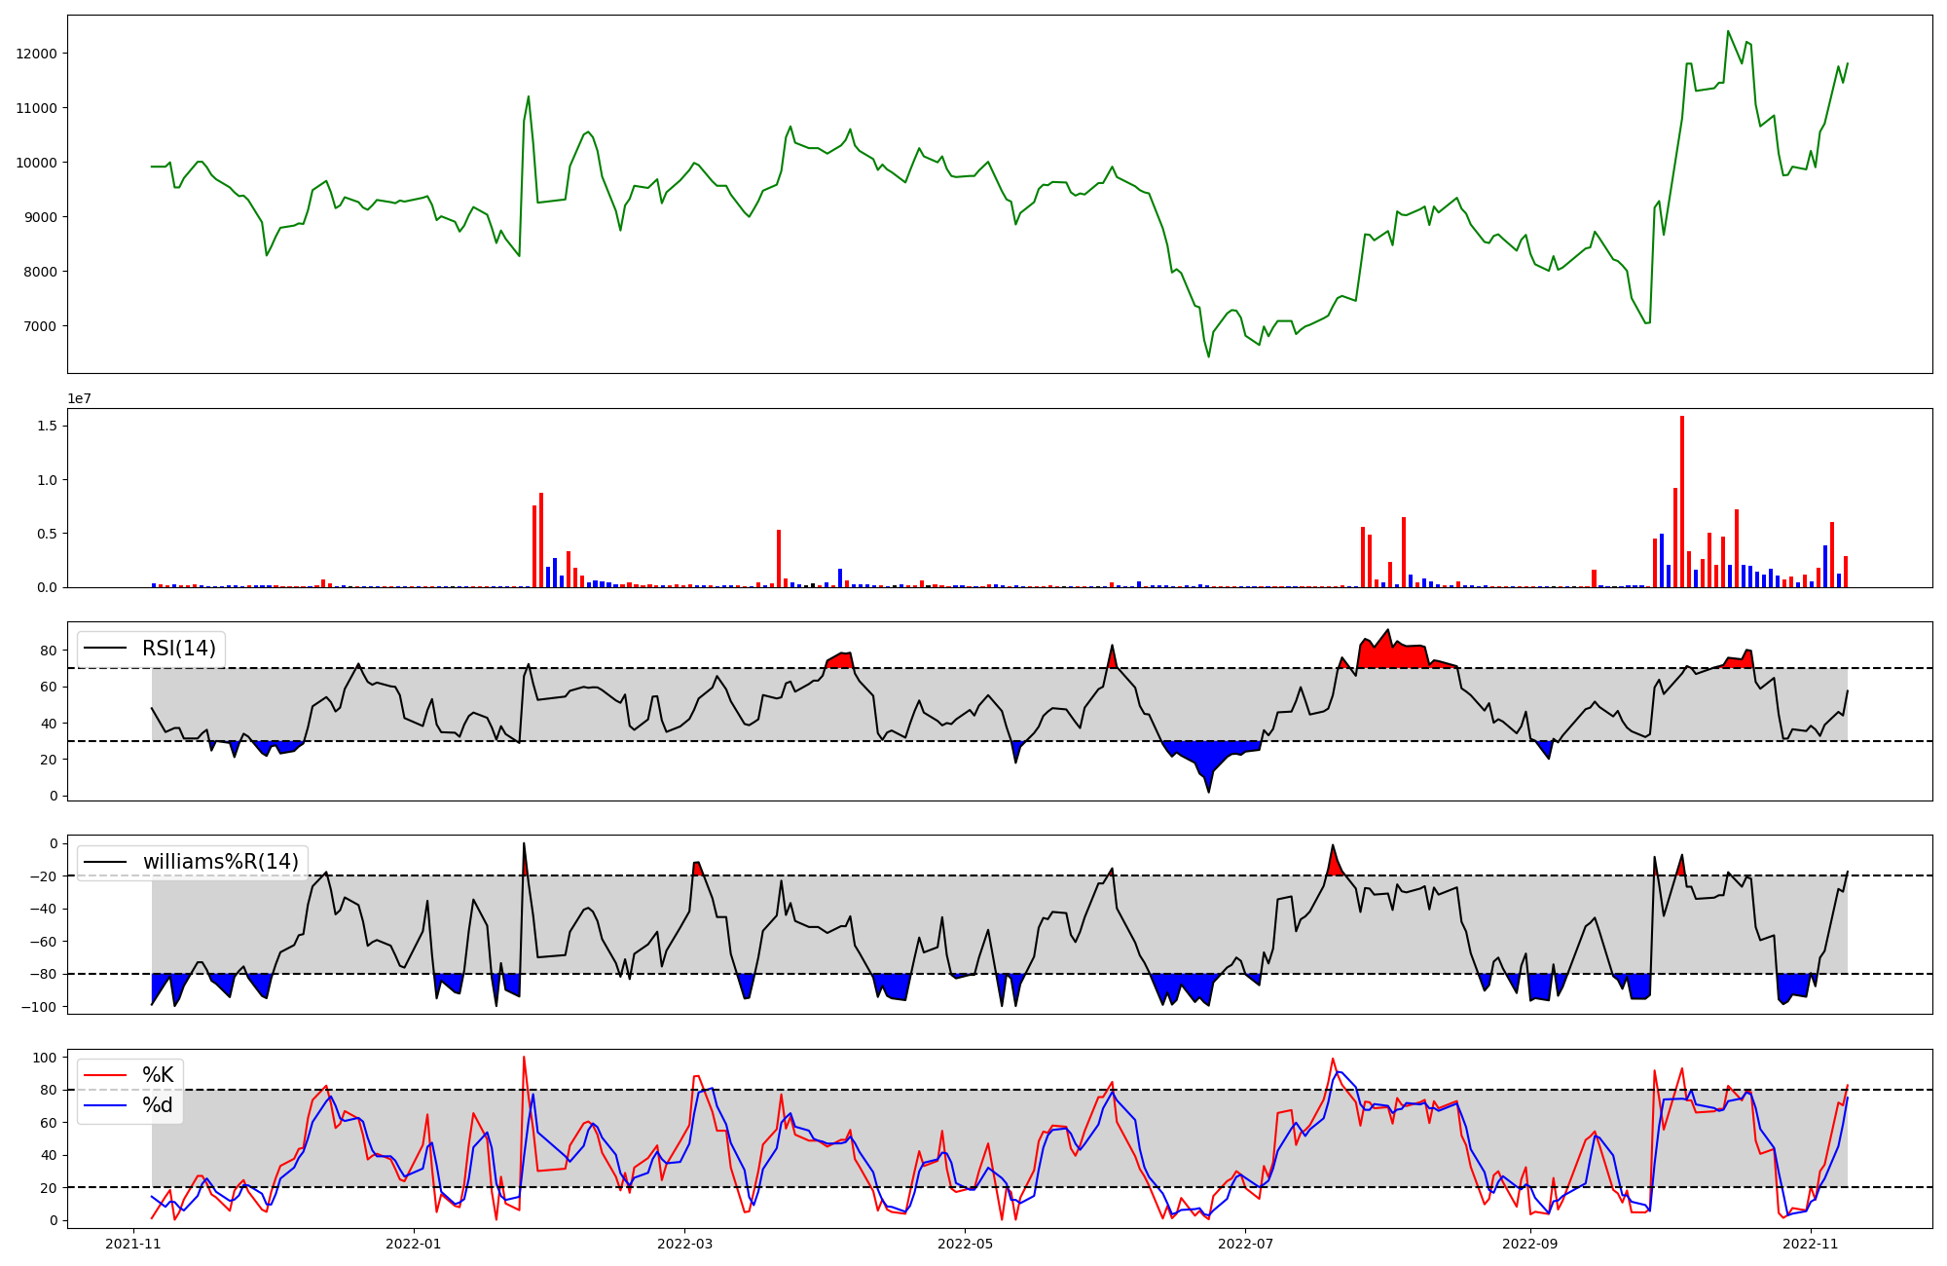Click the 2021-11 date tick label

(x=133, y=1244)
